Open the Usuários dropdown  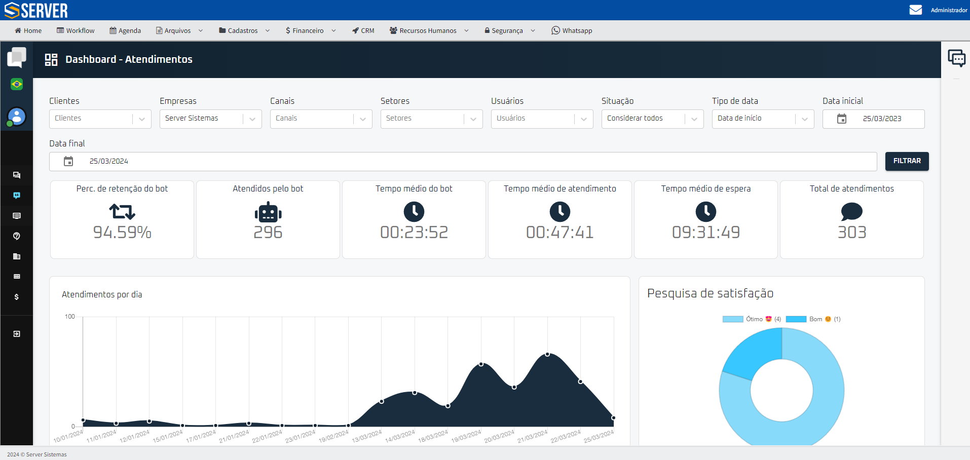tap(542, 119)
